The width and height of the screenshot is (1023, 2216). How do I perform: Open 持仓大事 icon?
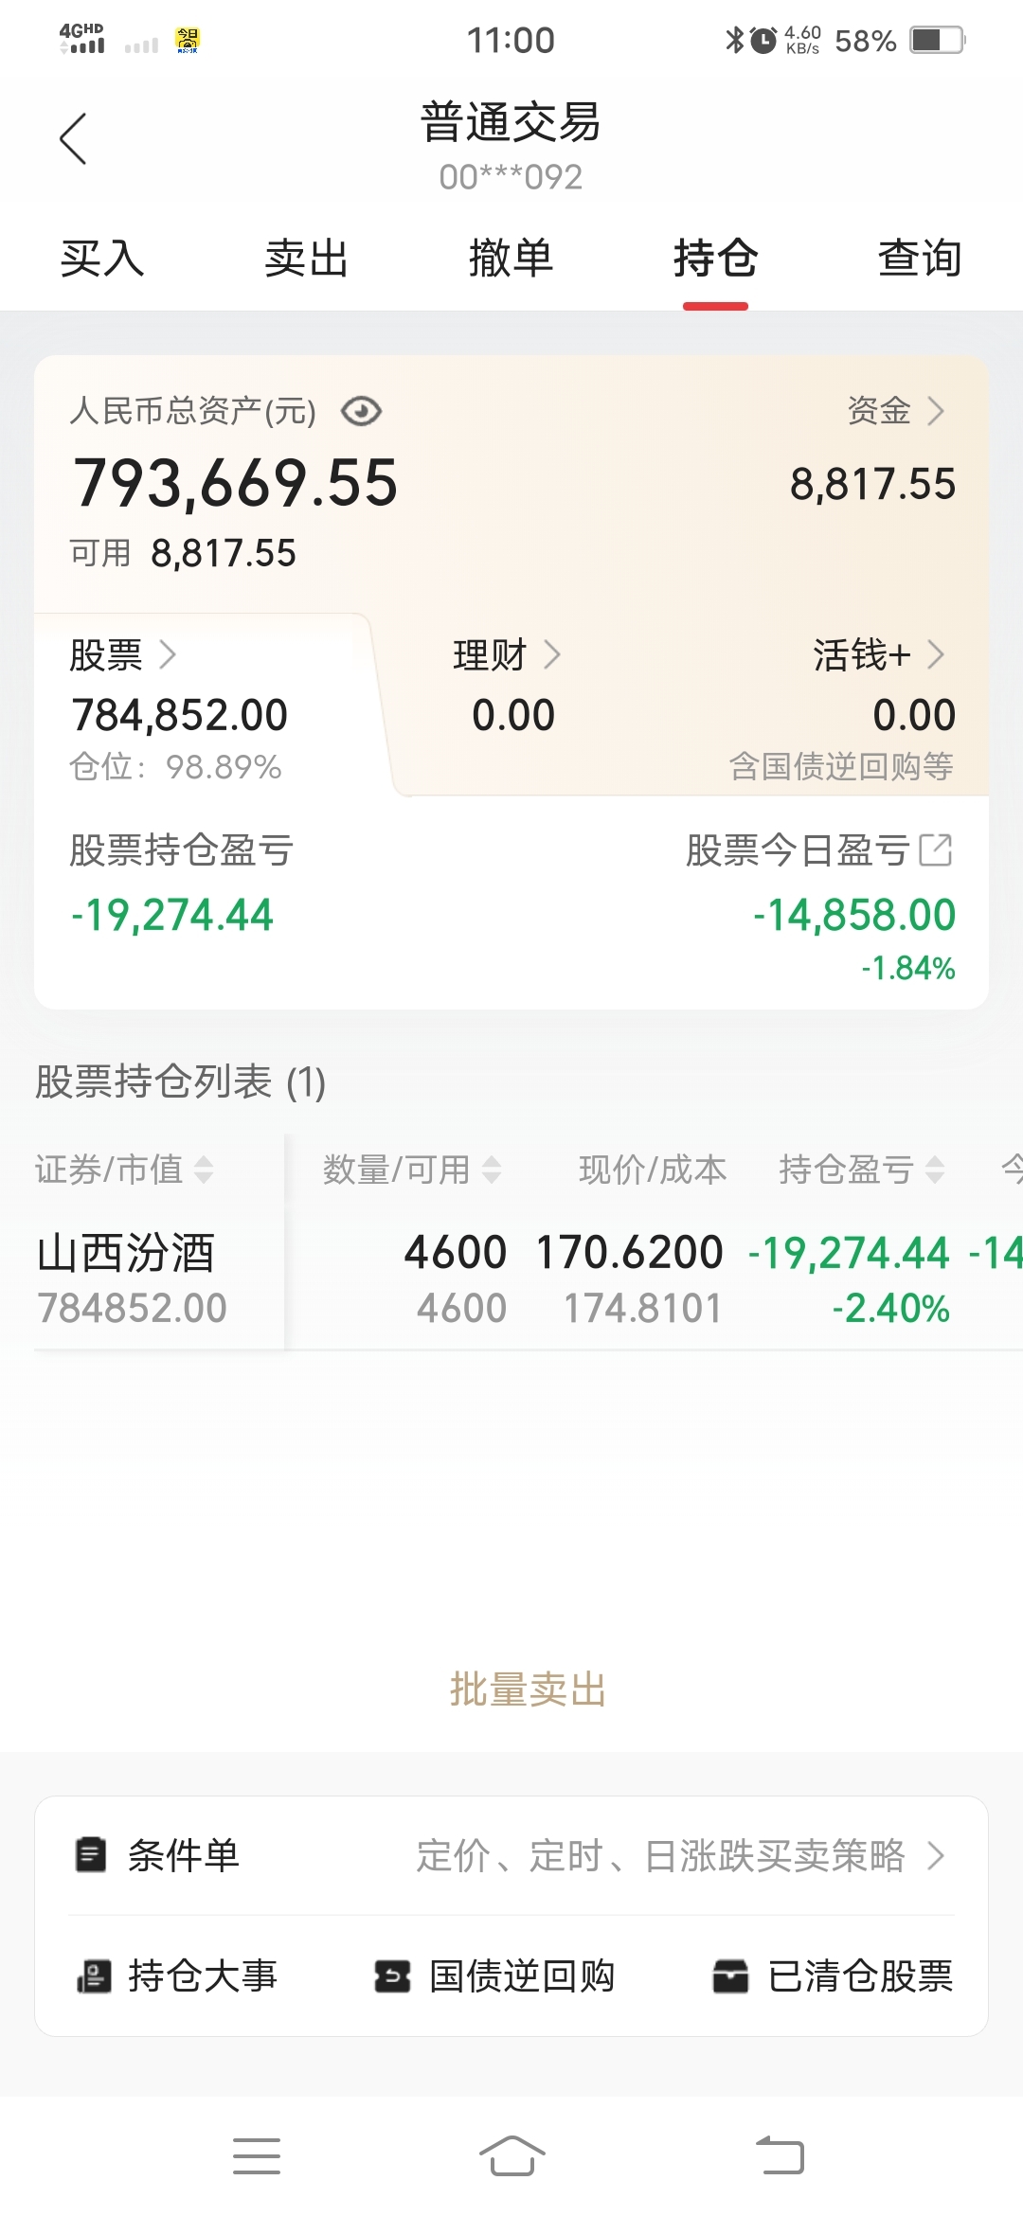(93, 1976)
